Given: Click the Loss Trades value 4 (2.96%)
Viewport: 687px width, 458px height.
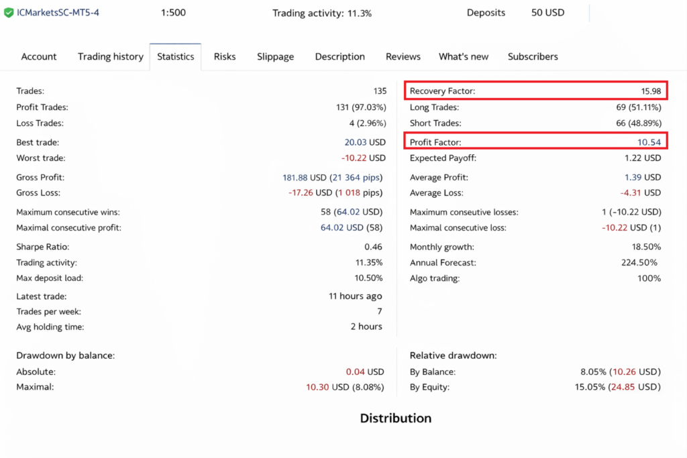Looking at the screenshot, I should (368, 123).
